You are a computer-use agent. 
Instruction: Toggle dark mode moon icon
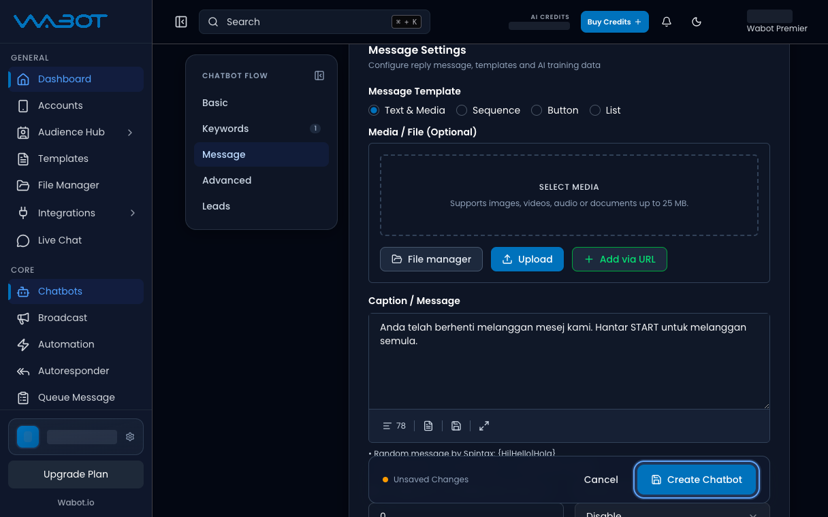[x=697, y=22]
